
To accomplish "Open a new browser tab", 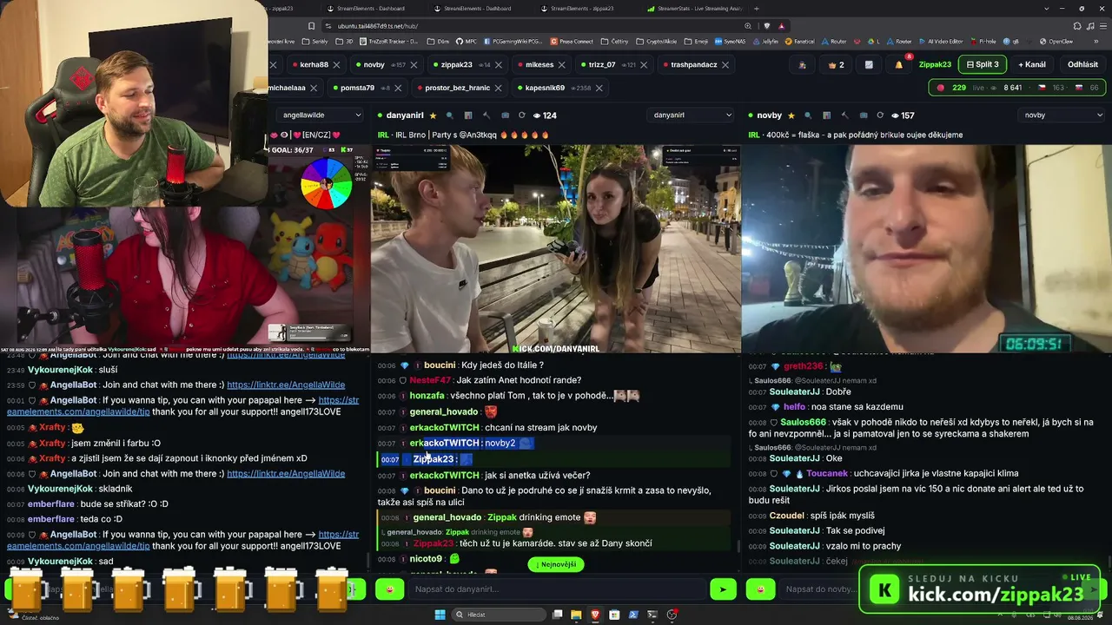I will (757, 9).
